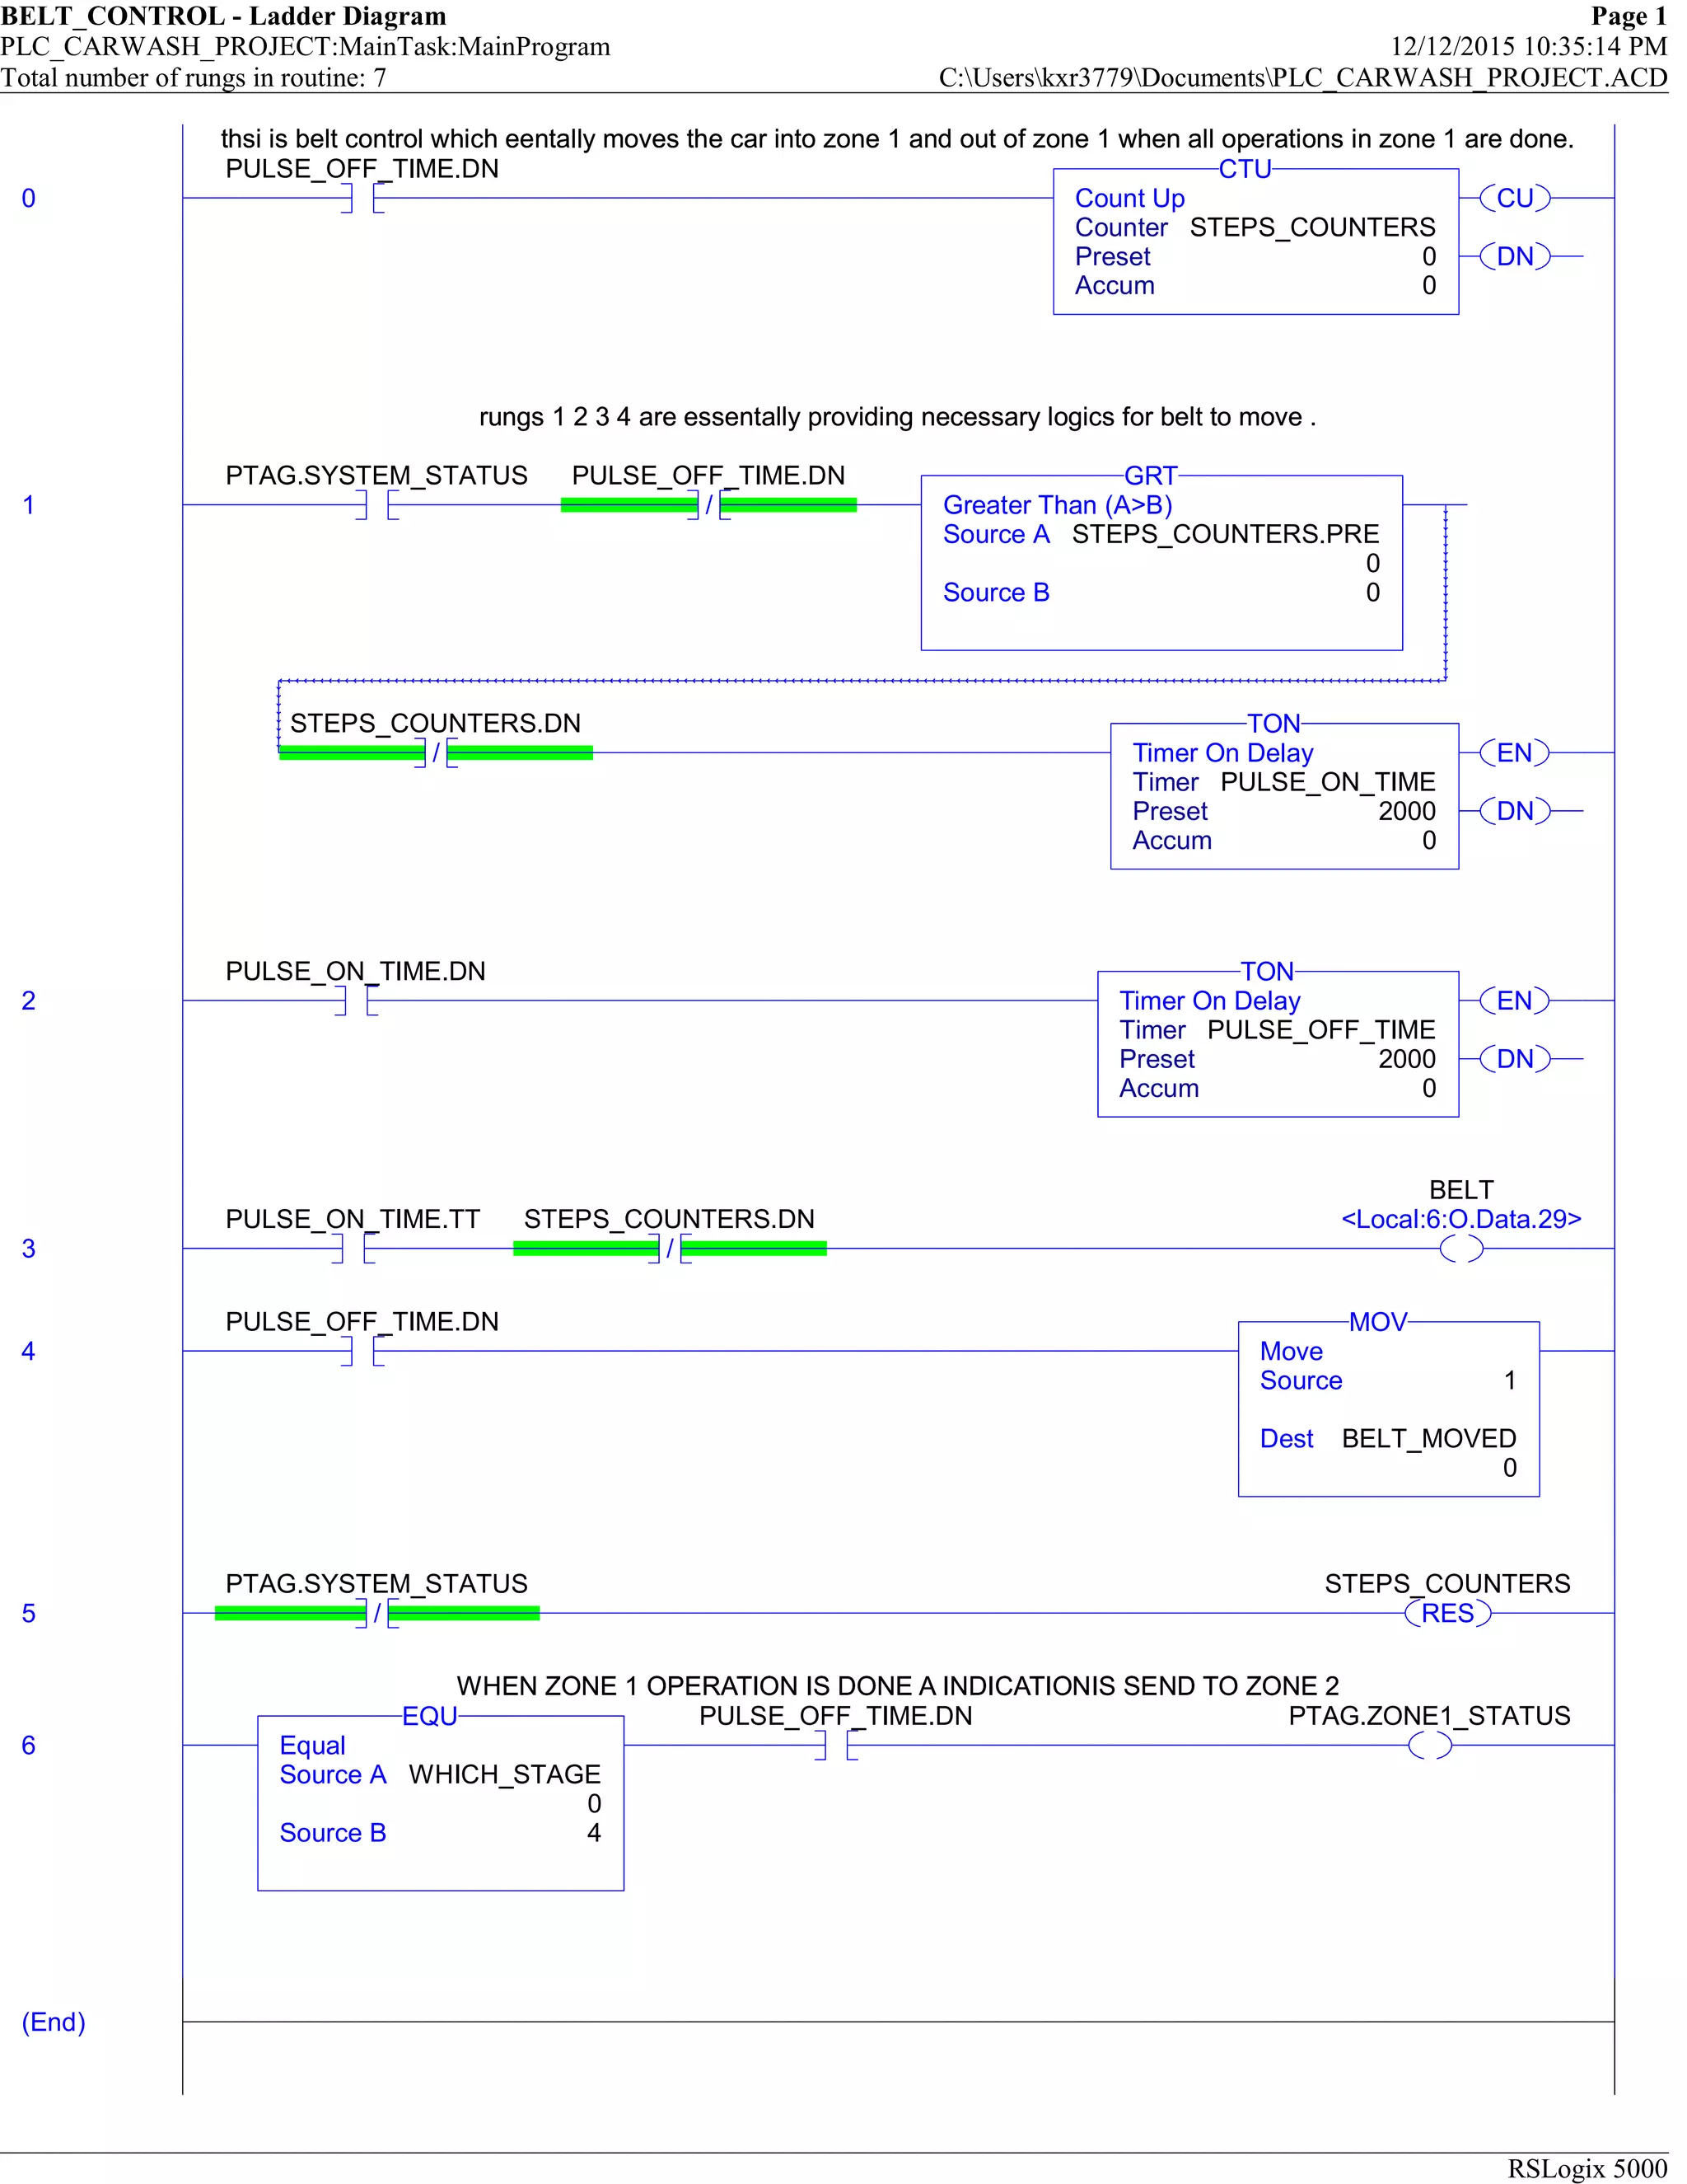Click the STEPS_COUNTERS tag in the CTU block
Image resolution: width=1687 pixels, height=2184 pixels.
click(1312, 227)
